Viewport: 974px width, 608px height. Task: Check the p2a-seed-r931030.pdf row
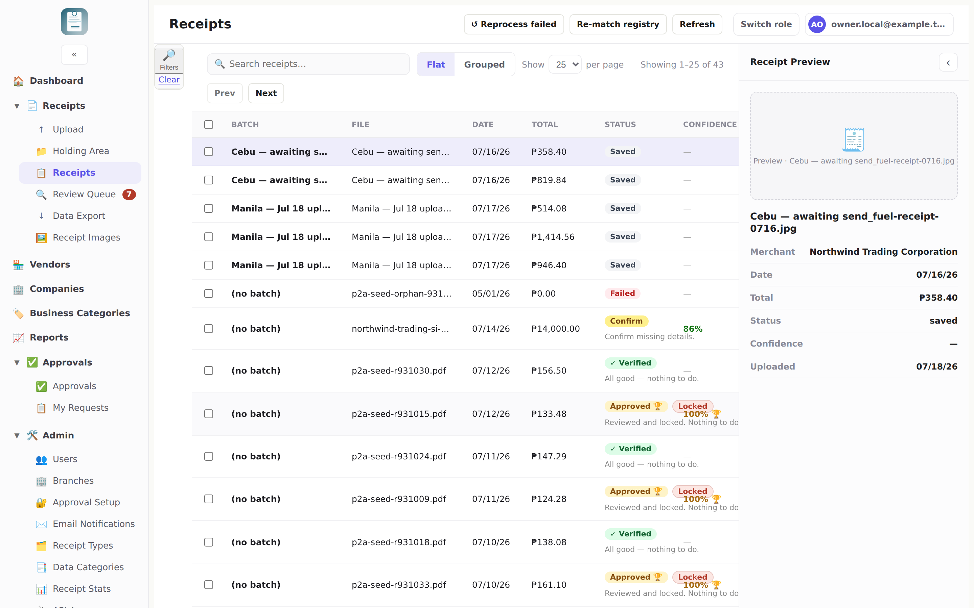point(208,371)
